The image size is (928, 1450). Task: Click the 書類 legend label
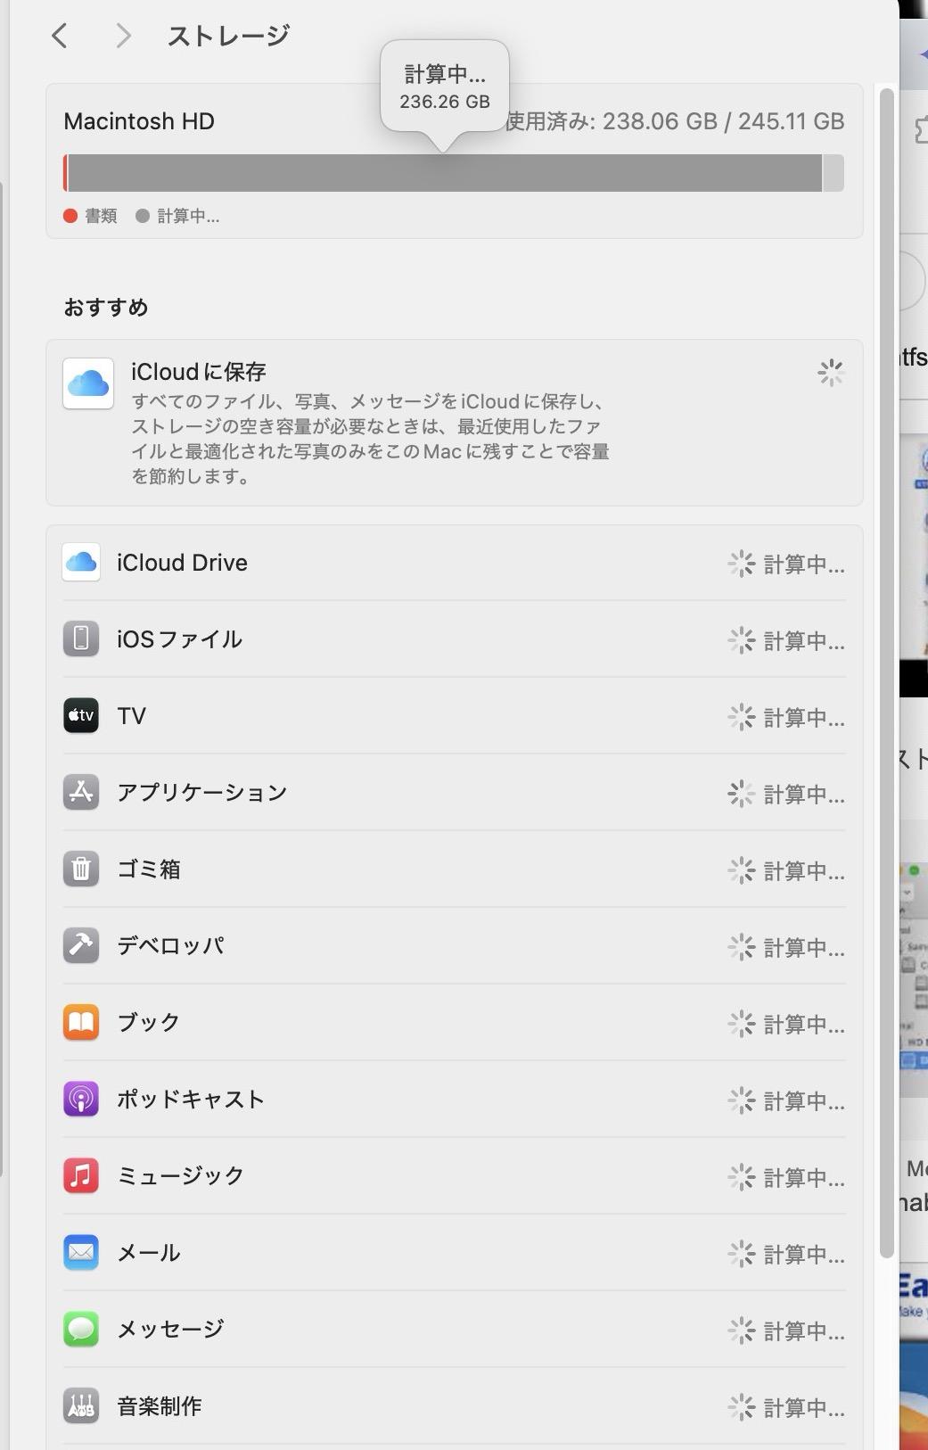pyautogui.click(x=101, y=216)
